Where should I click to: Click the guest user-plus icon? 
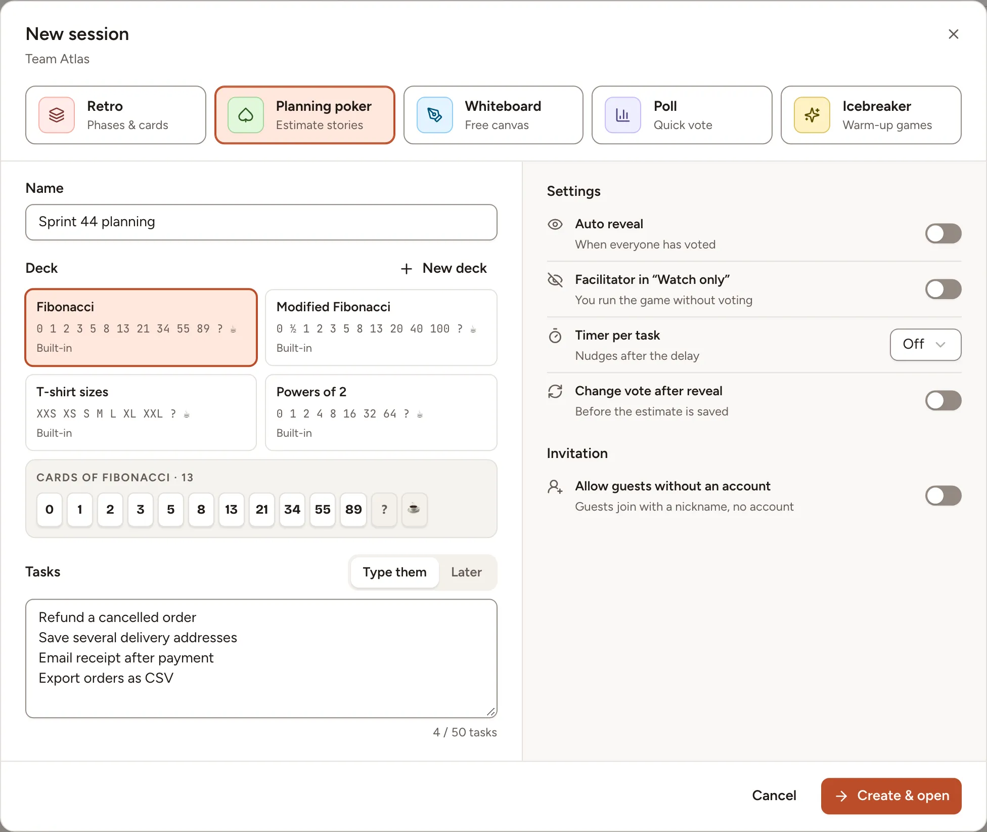(555, 487)
